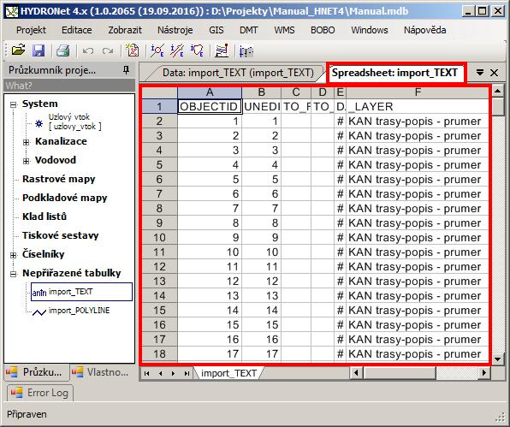The image size is (510, 427).
Task: Save the project using the floppy icon
Action: tap(39, 50)
